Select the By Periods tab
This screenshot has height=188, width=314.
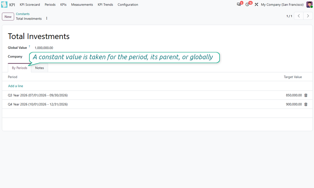coord(20,68)
